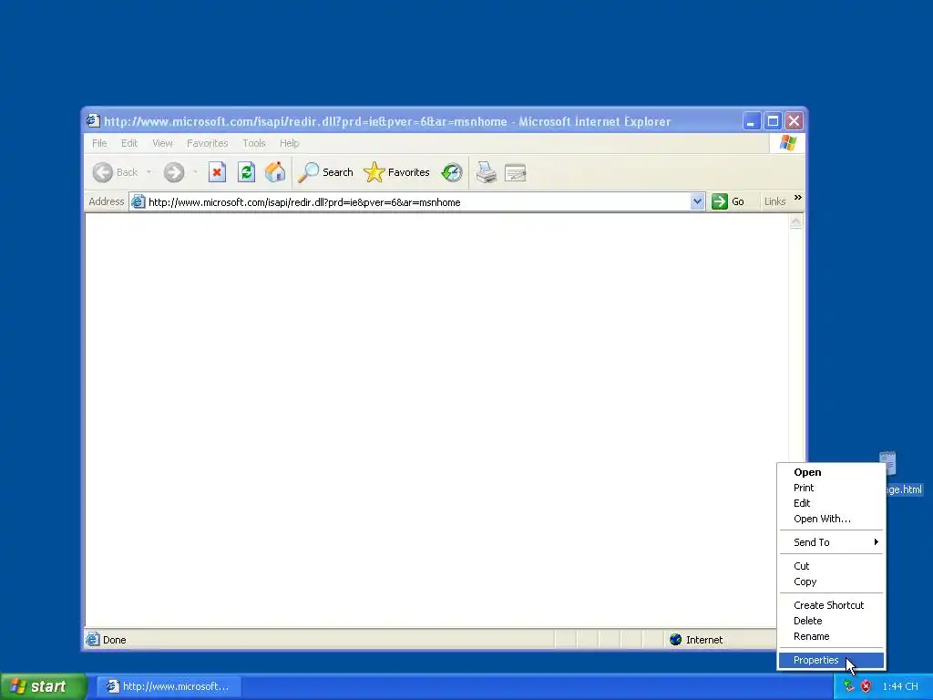Choose Open With... in context menu
This screenshot has width=933, height=700.
[x=831, y=519]
